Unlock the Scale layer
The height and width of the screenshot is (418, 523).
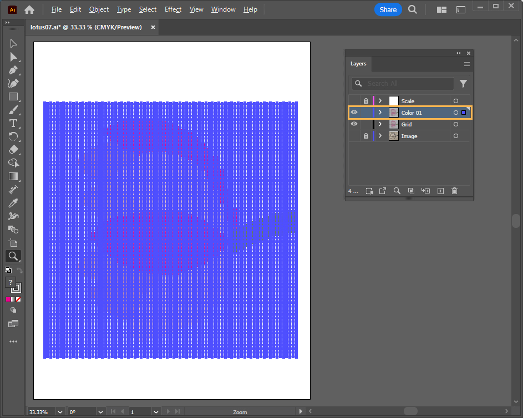click(x=365, y=101)
